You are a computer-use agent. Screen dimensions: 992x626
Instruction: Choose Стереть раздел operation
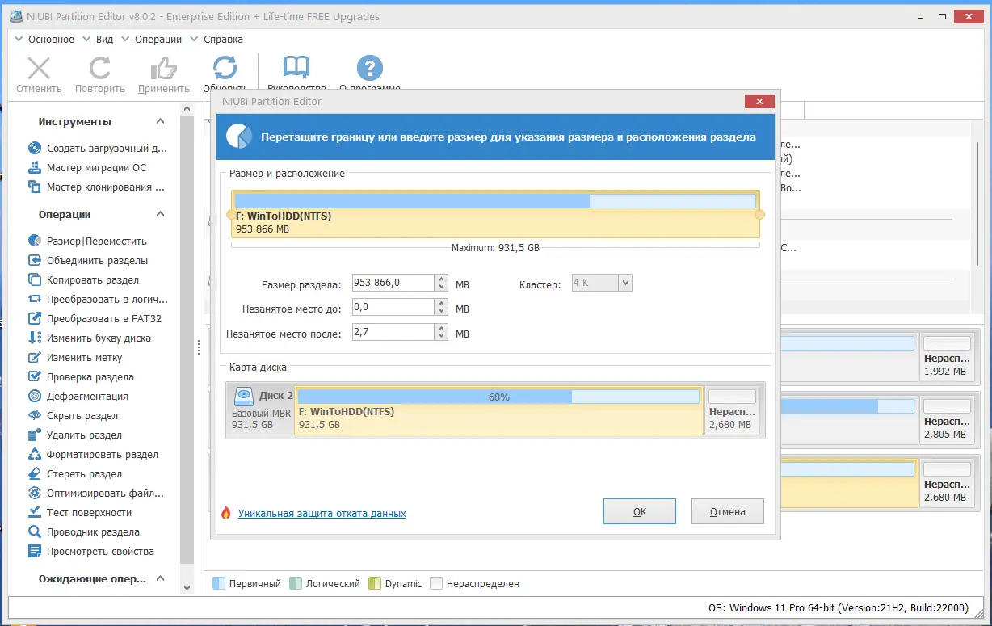74,473
